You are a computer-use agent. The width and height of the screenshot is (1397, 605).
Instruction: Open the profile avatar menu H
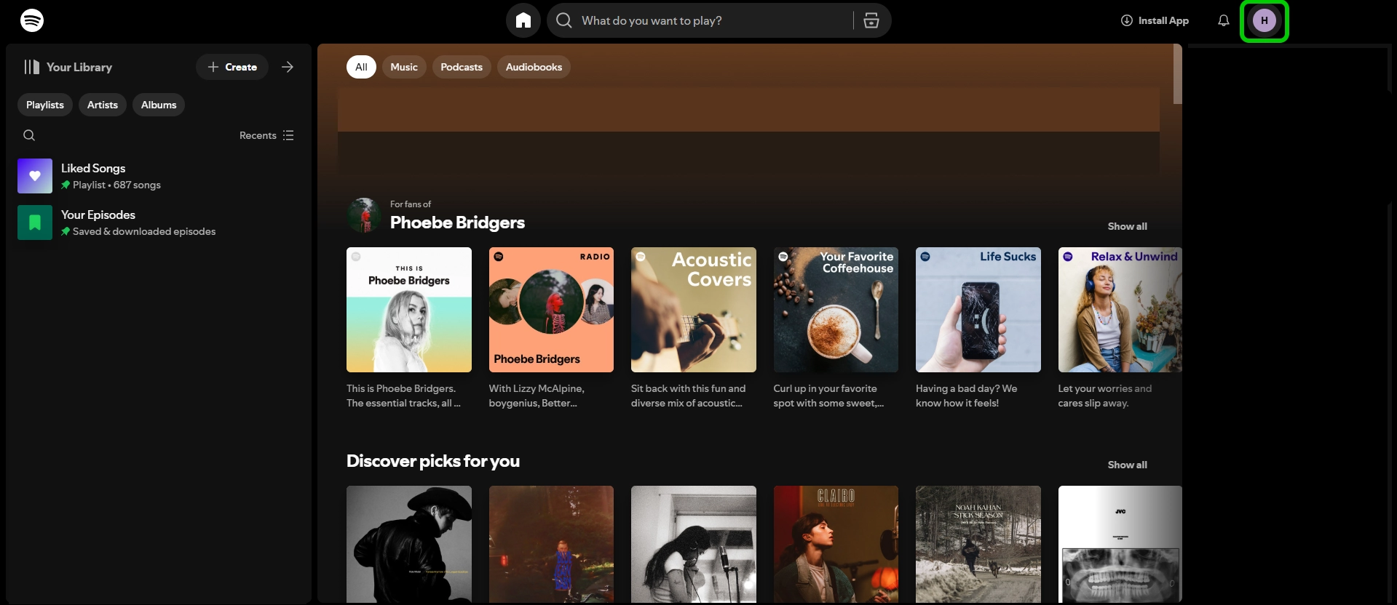click(x=1265, y=20)
